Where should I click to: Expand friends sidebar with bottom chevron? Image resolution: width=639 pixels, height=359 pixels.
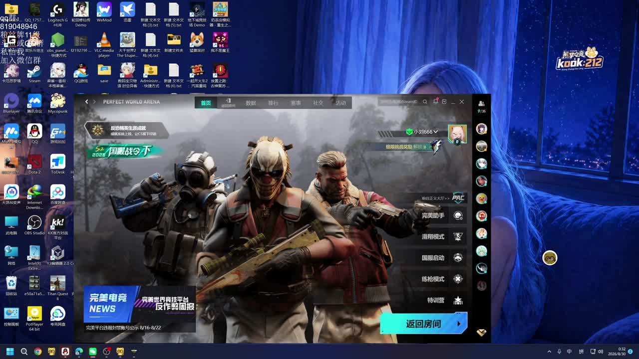[x=481, y=333]
